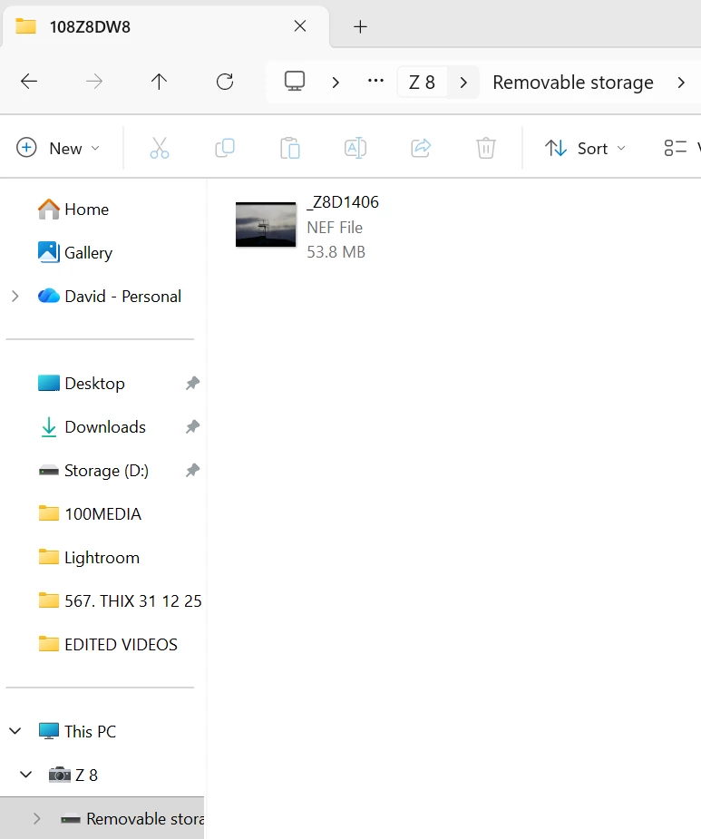Click the Copy icon in toolbar
This screenshot has height=839, width=701.
click(225, 148)
